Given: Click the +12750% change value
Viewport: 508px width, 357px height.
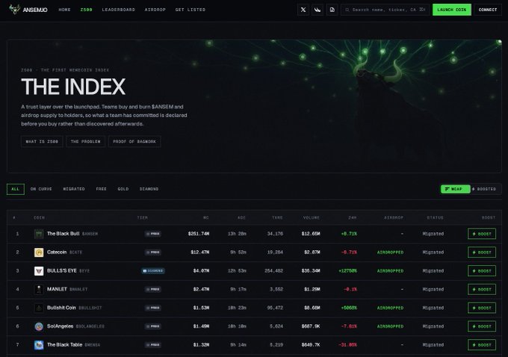Looking at the screenshot, I should [x=347, y=270].
